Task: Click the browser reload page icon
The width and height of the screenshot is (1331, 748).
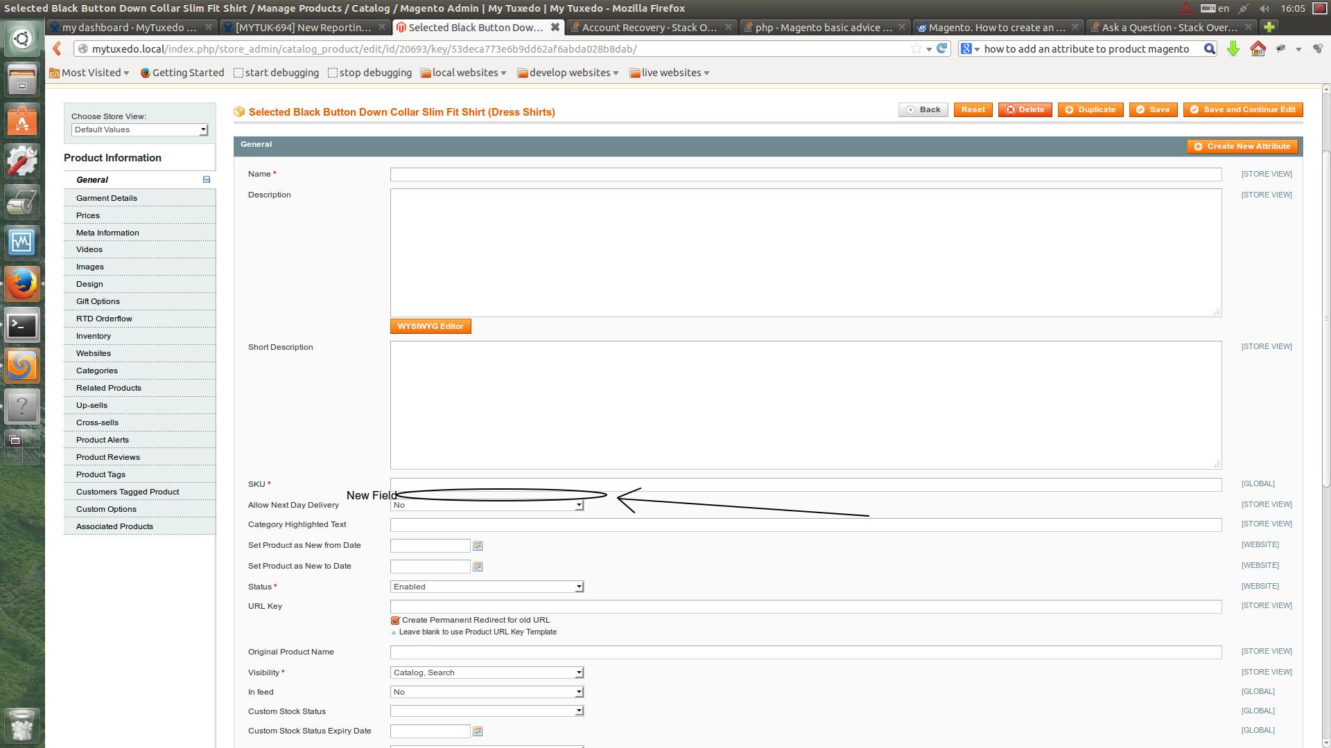Action: 942,48
